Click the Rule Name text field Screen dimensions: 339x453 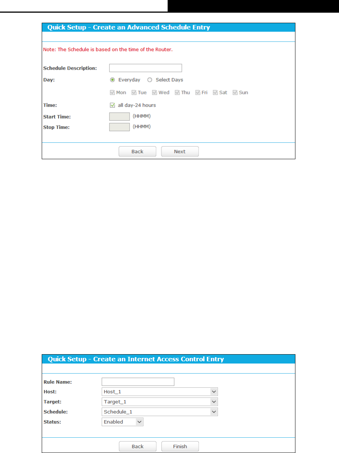[x=138, y=381]
